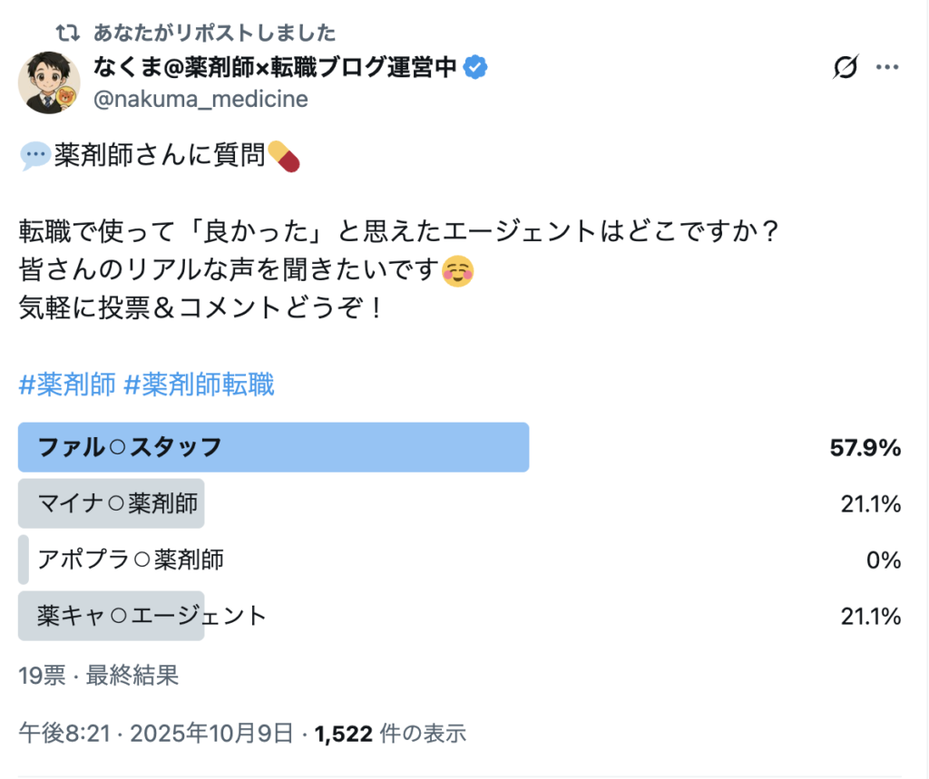
Task: Open the three-dot more options menu
Action: coord(887,67)
